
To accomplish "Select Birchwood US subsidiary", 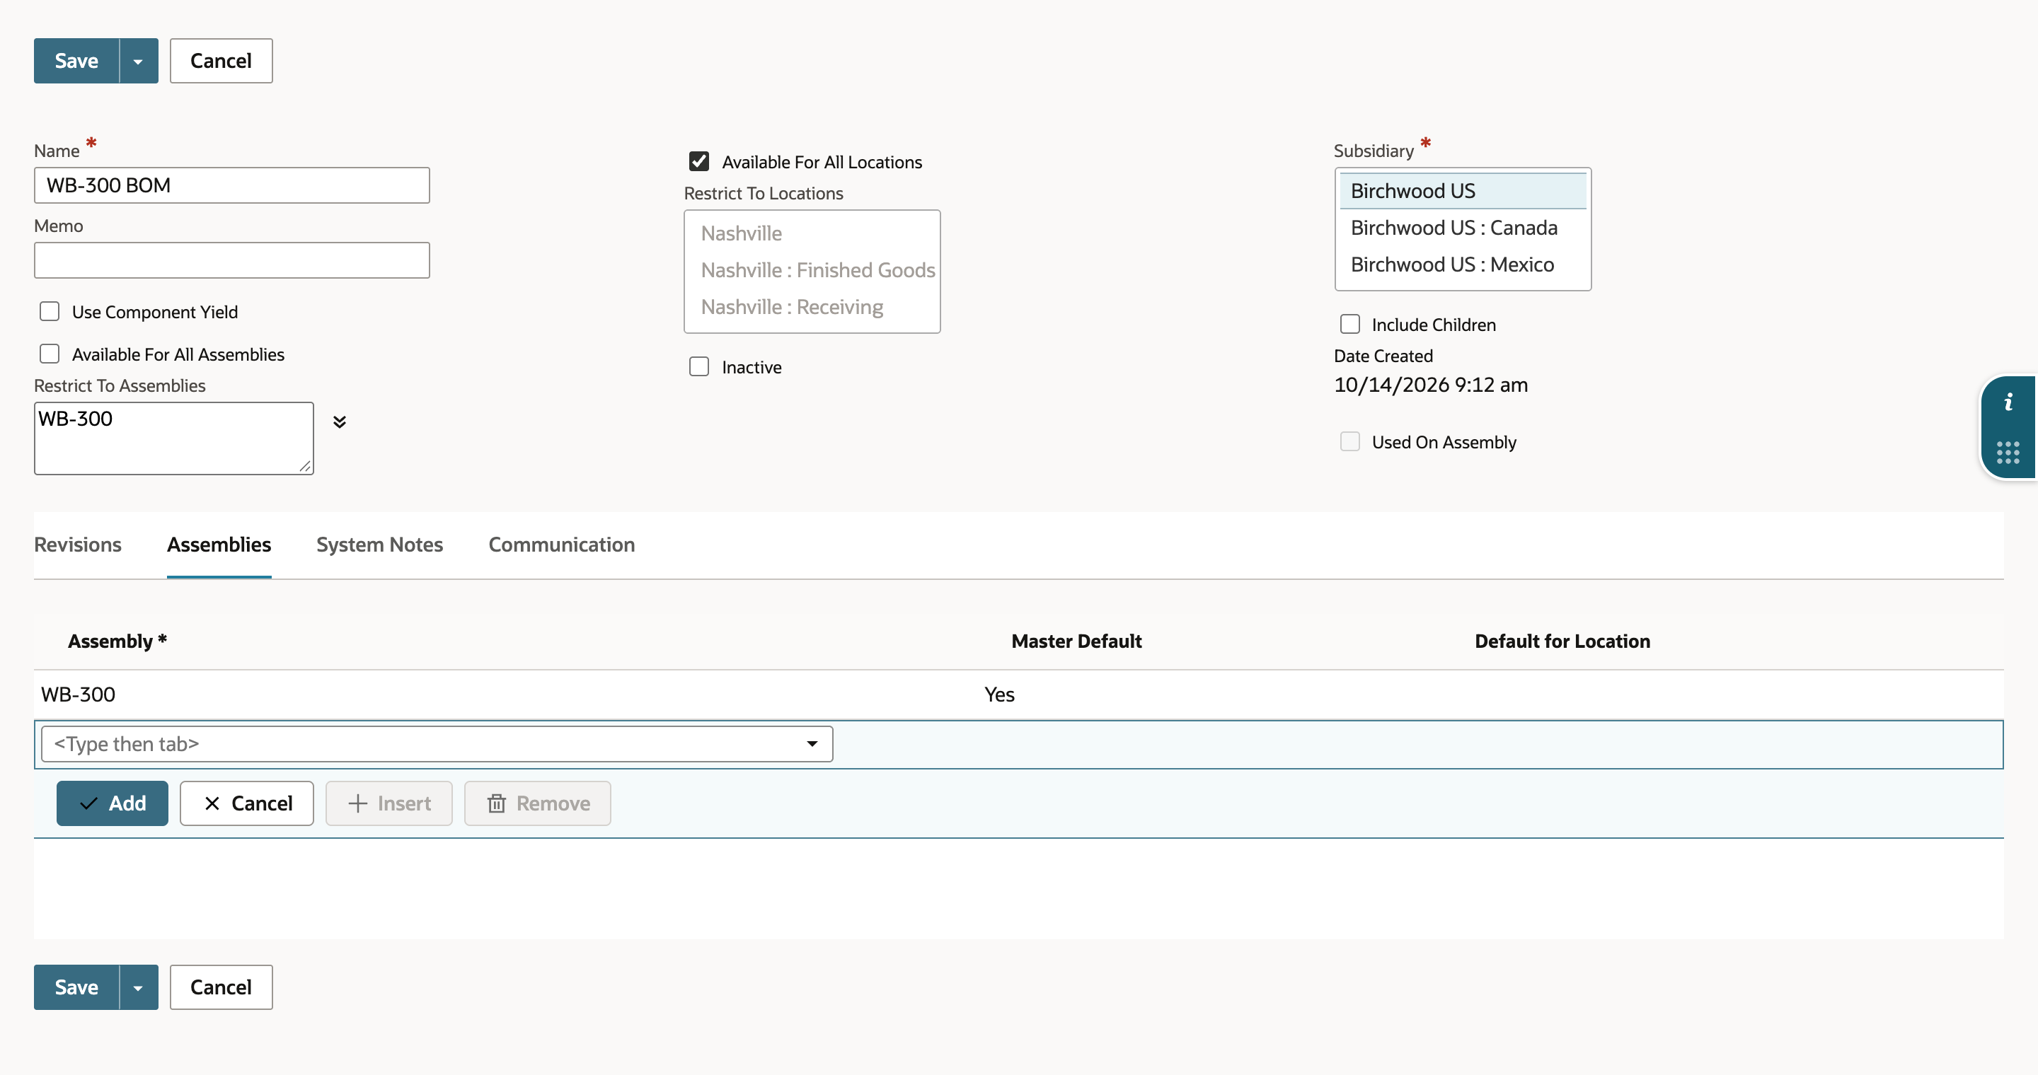I will [1463, 190].
